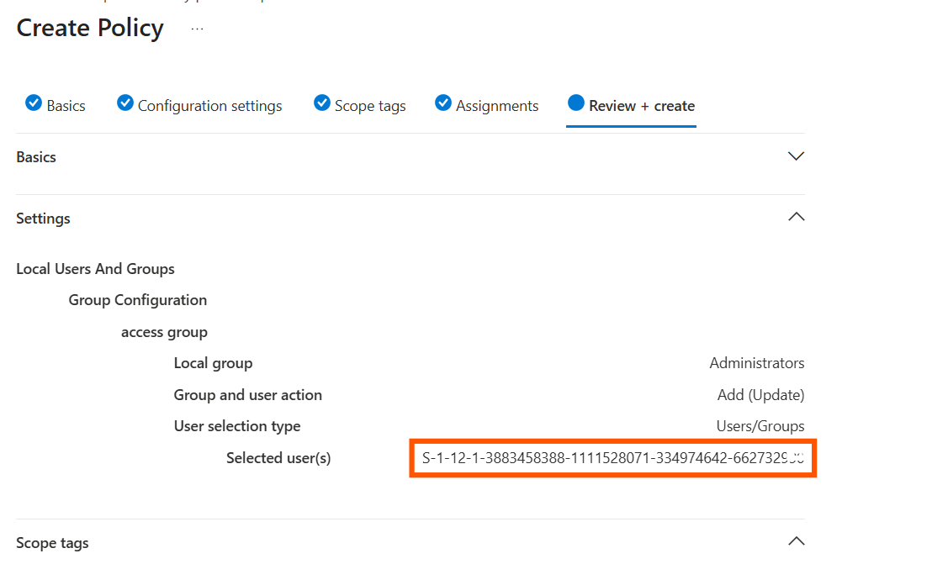Click the Assignments step checkmark icon
Screen dimensions: 948x564
[443, 103]
